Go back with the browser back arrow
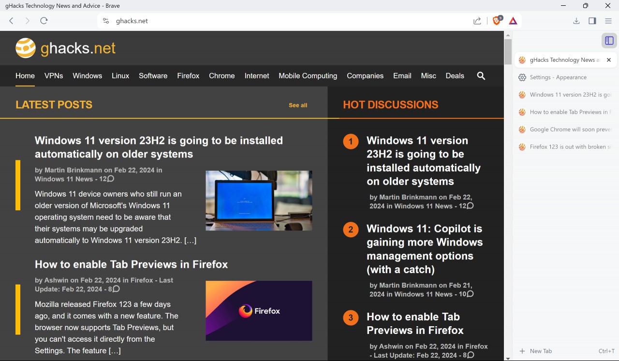The width and height of the screenshot is (619, 361). 12,21
